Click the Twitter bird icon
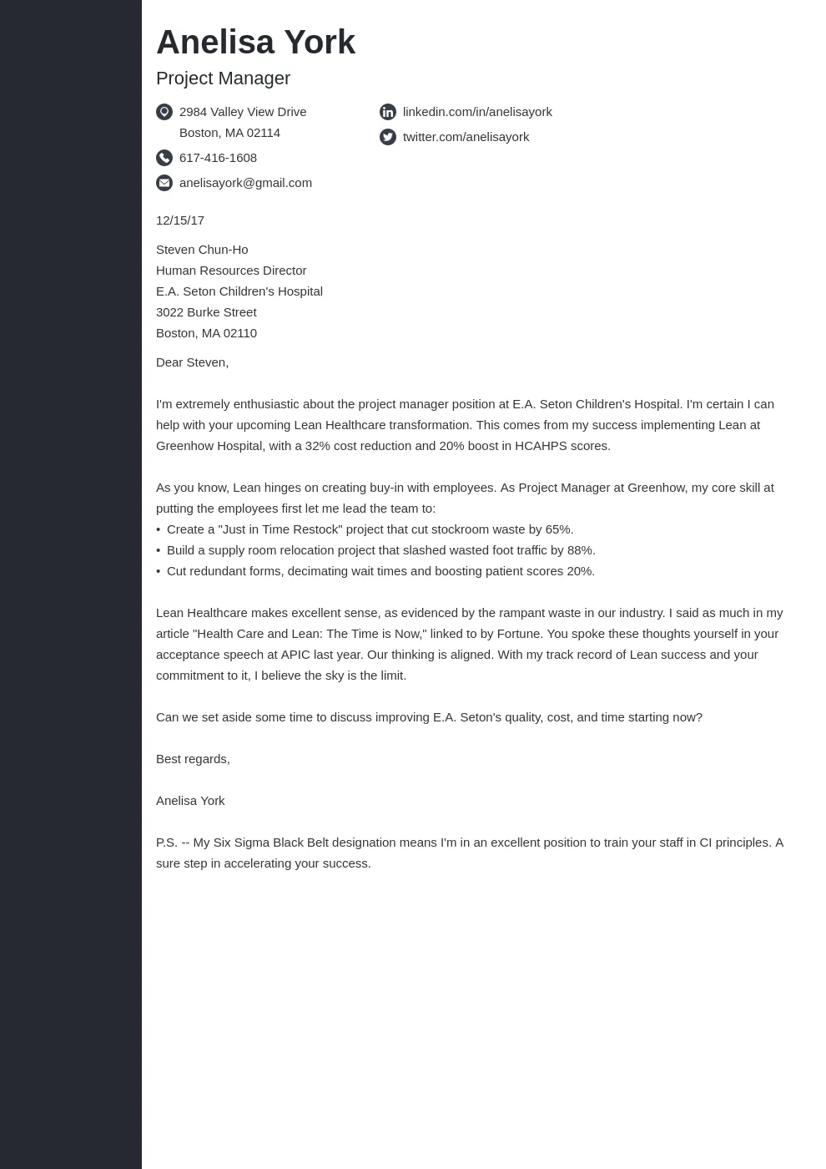 [388, 137]
